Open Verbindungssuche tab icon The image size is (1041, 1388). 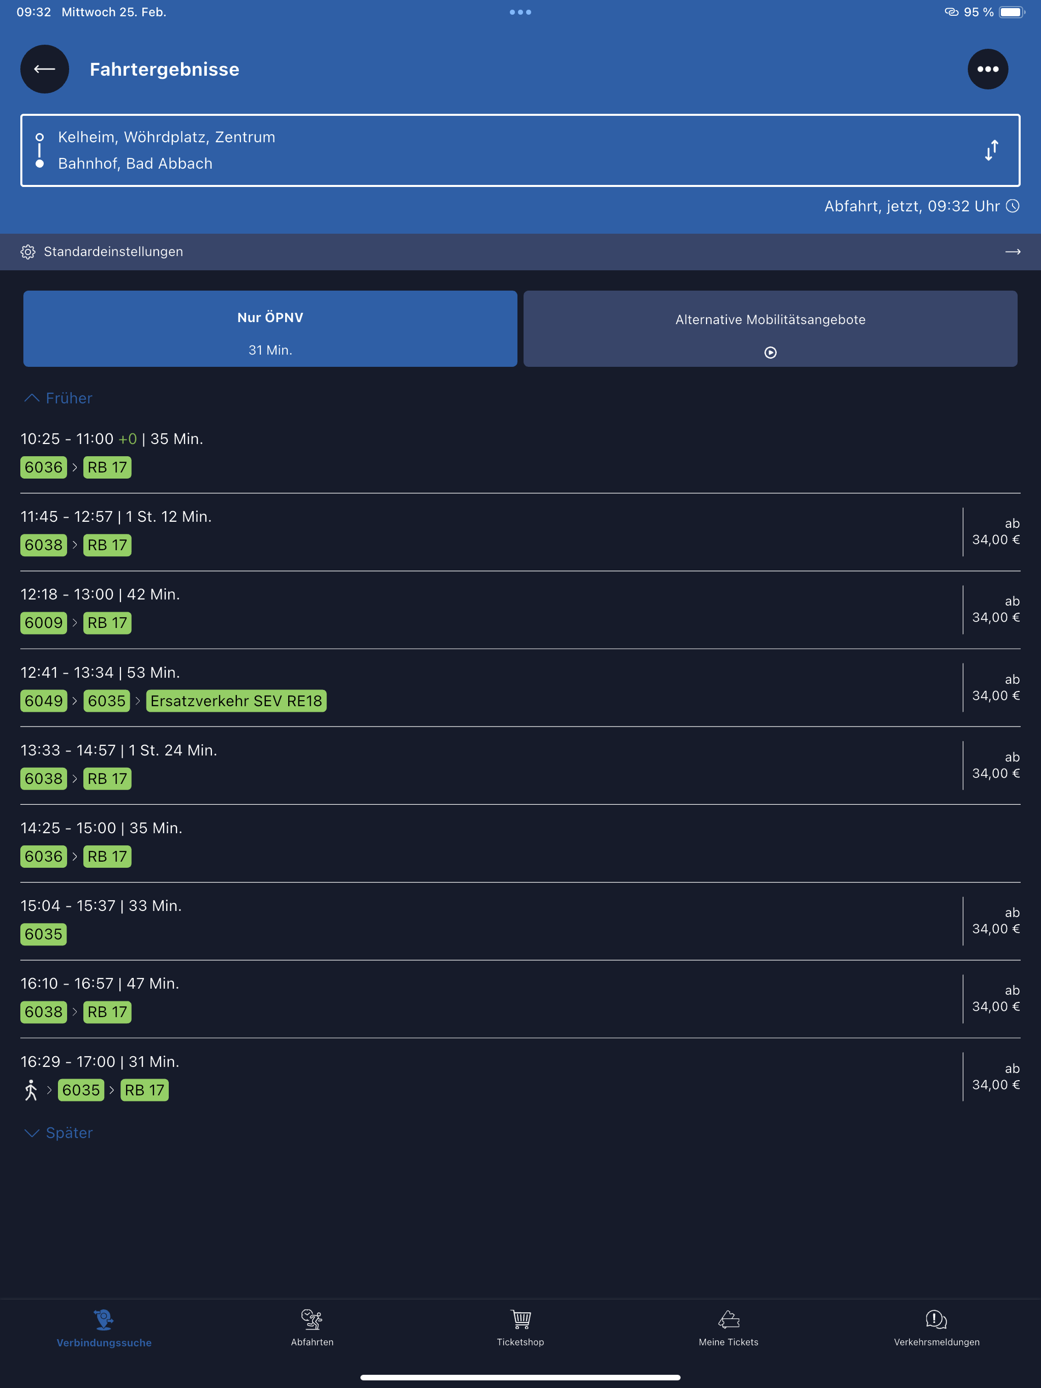coord(104,1319)
